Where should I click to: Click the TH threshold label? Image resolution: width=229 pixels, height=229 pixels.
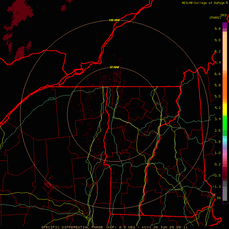(x=219, y=198)
